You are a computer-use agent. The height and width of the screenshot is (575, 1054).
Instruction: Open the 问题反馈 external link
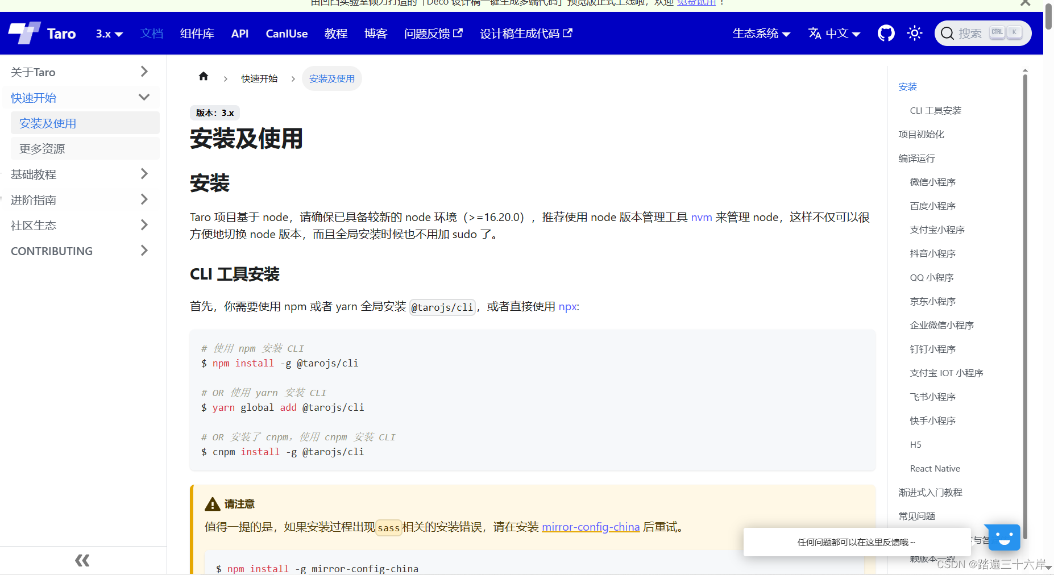point(433,34)
